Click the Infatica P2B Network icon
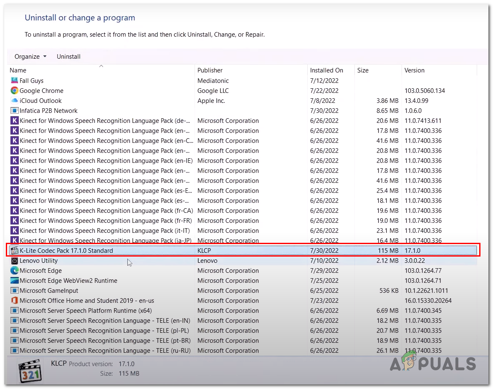The height and width of the screenshot is (389, 493). click(14, 111)
